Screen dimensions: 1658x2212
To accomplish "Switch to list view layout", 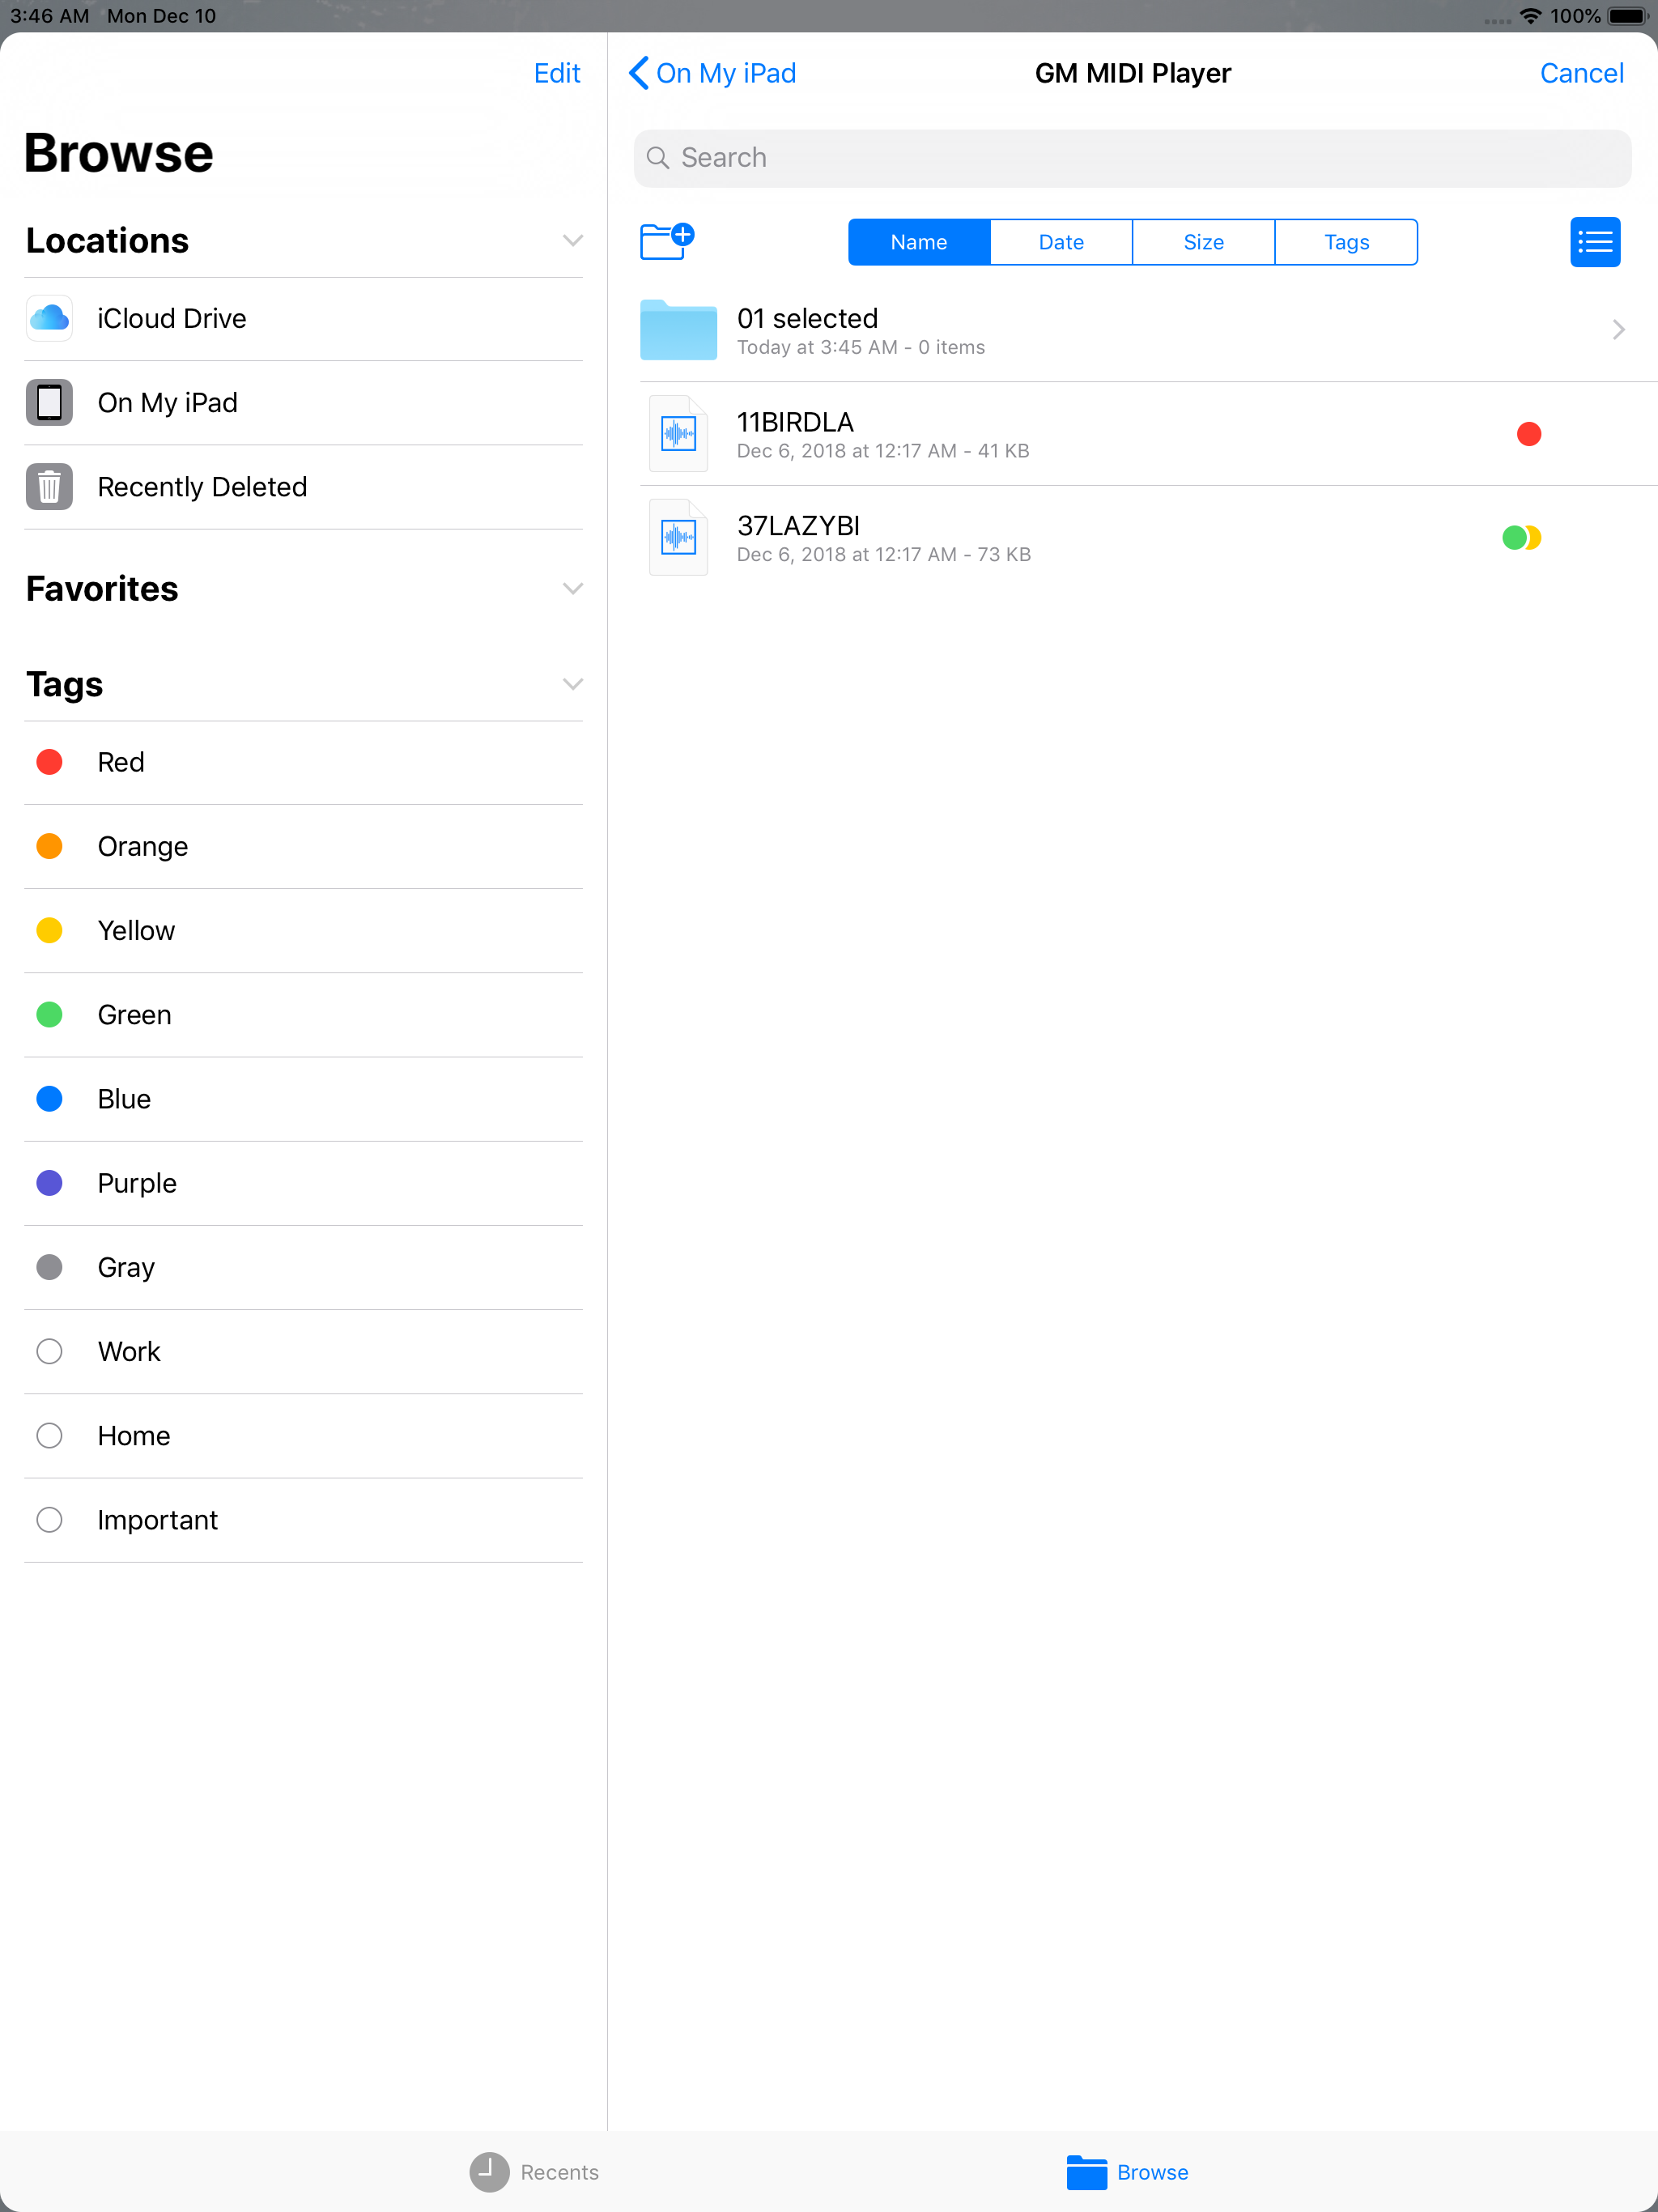I will tap(1595, 241).
